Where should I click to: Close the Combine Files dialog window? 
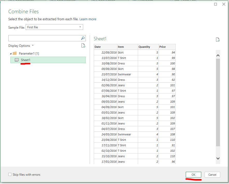pyautogui.click(x=224, y=4)
